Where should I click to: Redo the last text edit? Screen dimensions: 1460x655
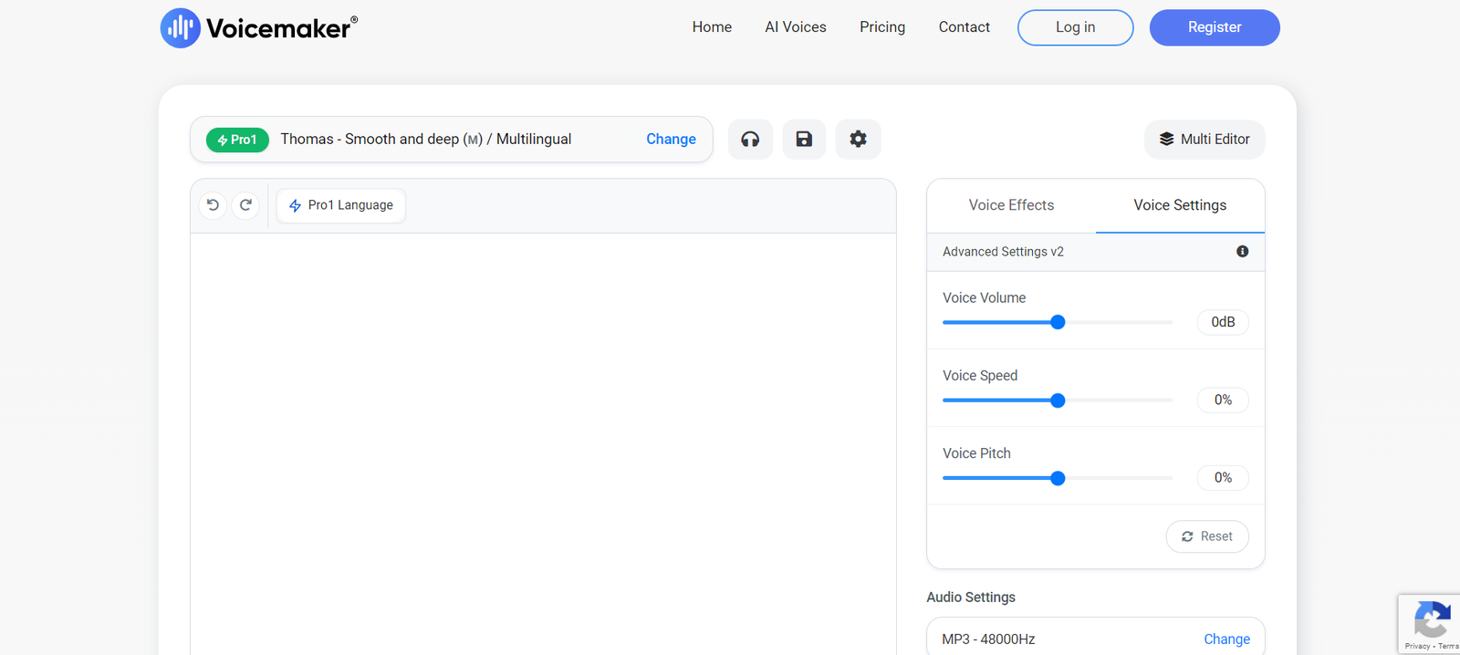click(245, 205)
